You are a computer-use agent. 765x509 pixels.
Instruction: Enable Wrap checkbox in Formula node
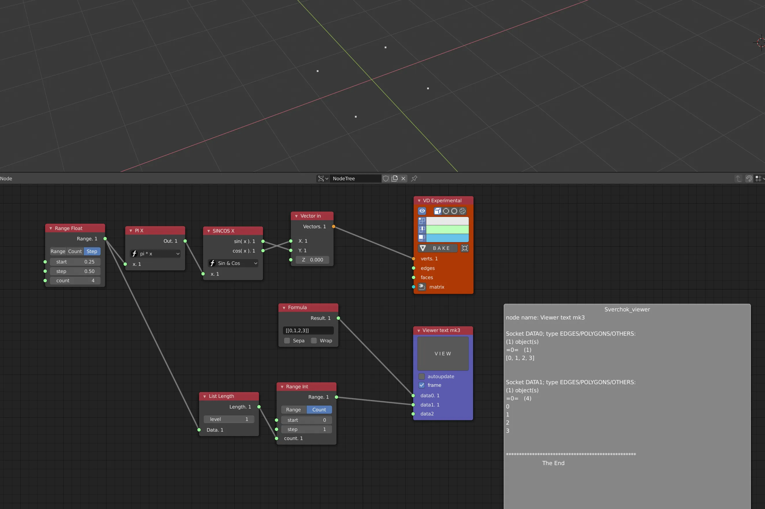(x=314, y=341)
